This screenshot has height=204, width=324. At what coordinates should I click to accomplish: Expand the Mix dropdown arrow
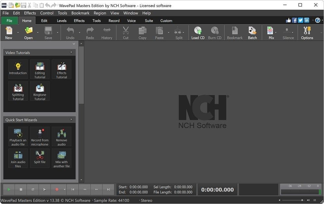pos(276,32)
